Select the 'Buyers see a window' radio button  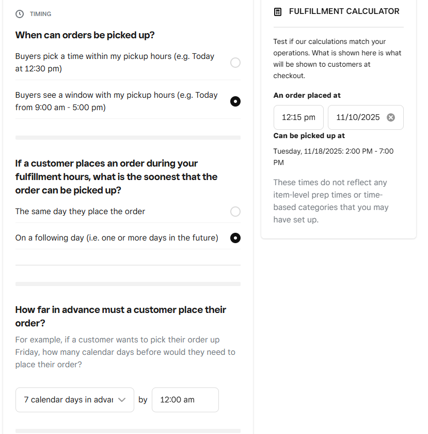235,101
